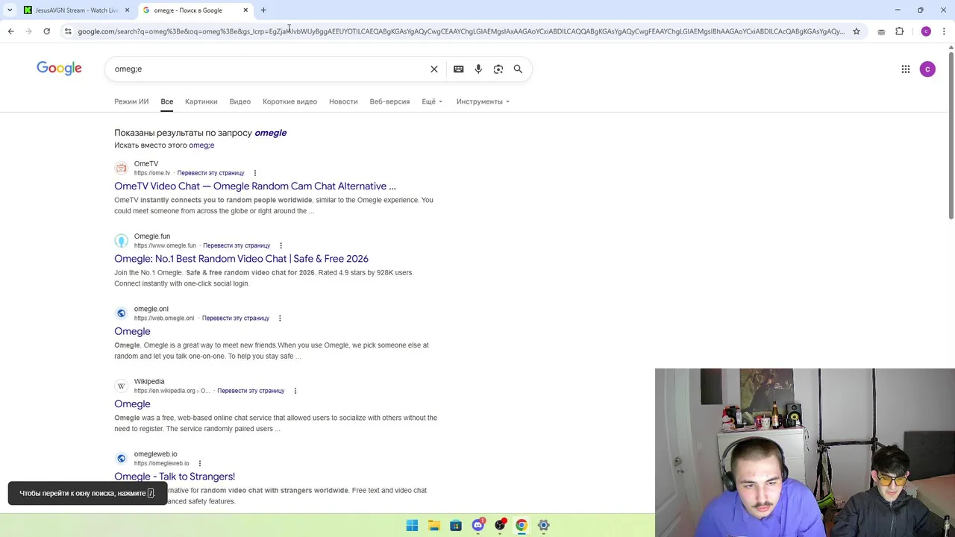
Task: Open site information icon in address bar
Action: [68, 31]
